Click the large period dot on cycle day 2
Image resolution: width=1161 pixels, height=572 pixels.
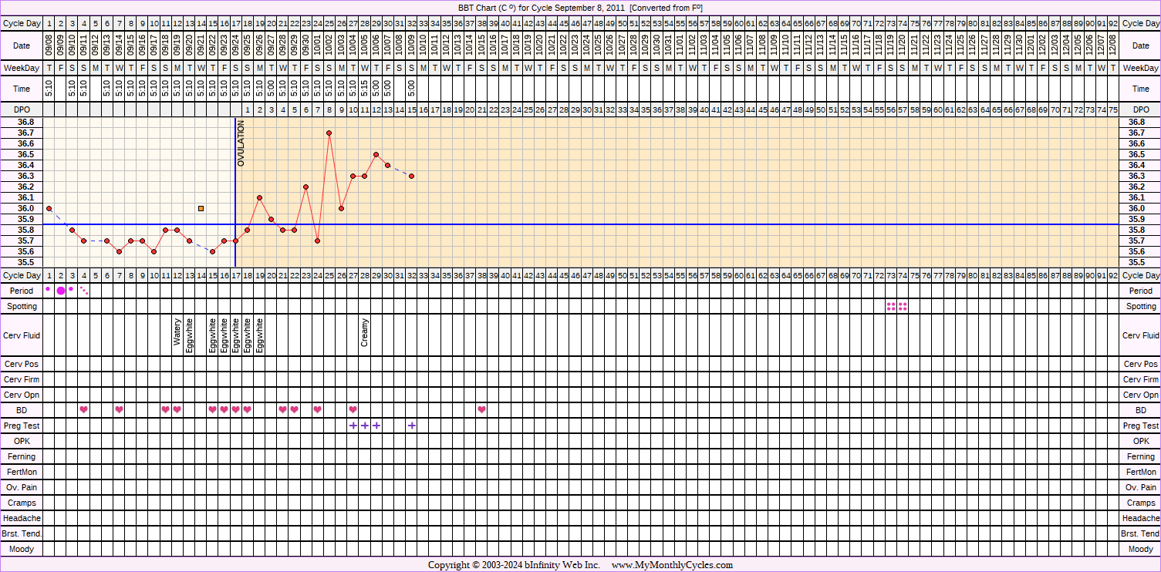[x=61, y=291]
